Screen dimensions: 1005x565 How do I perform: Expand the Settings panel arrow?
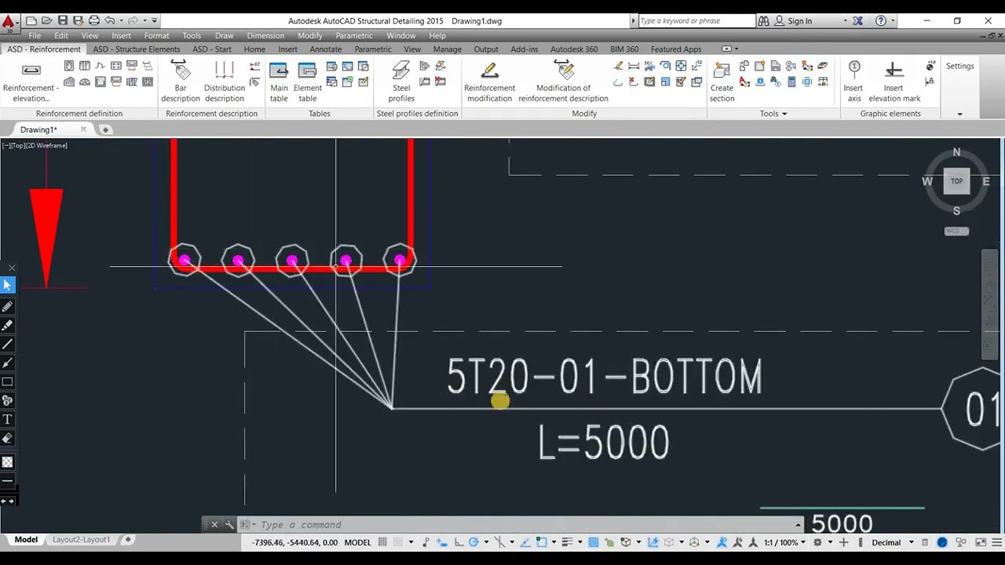[959, 114]
